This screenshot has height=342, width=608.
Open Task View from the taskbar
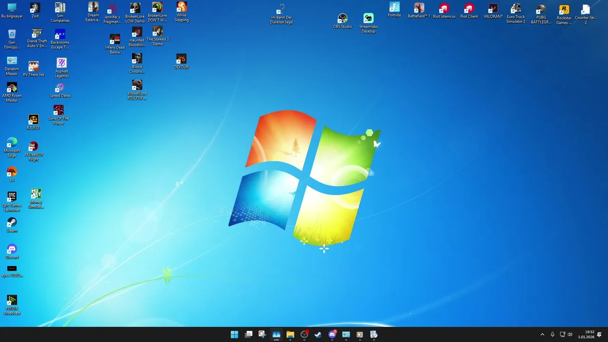248,334
